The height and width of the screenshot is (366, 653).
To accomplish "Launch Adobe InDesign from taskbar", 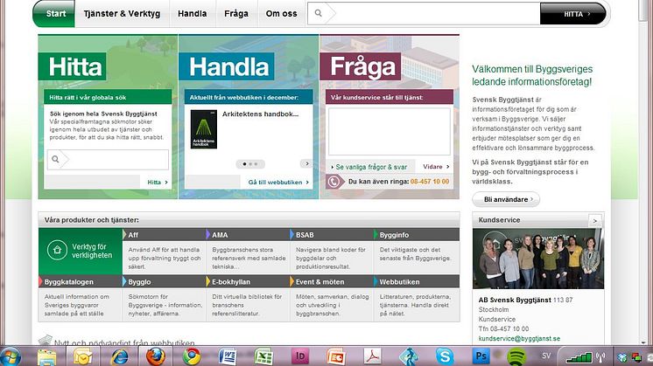I will tap(300, 356).
